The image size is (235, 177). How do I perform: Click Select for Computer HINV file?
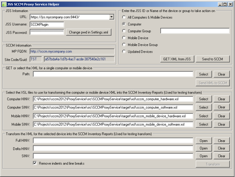point(204,99)
